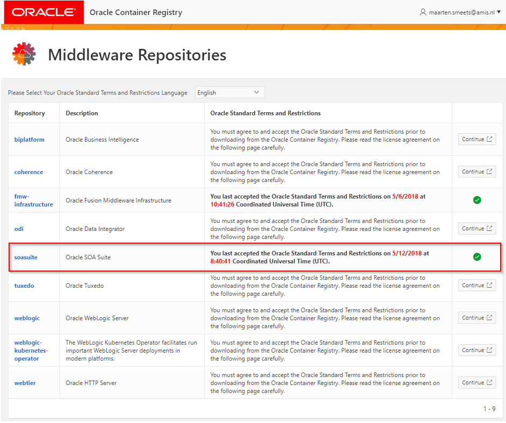506x423 pixels.
Task: Click the Description column header
Action: [81, 113]
